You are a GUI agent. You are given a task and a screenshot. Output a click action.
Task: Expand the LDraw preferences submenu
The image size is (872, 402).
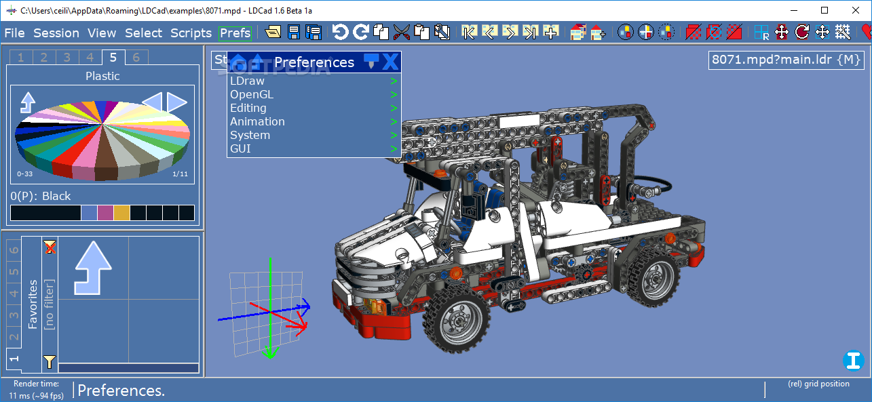[x=314, y=81]
